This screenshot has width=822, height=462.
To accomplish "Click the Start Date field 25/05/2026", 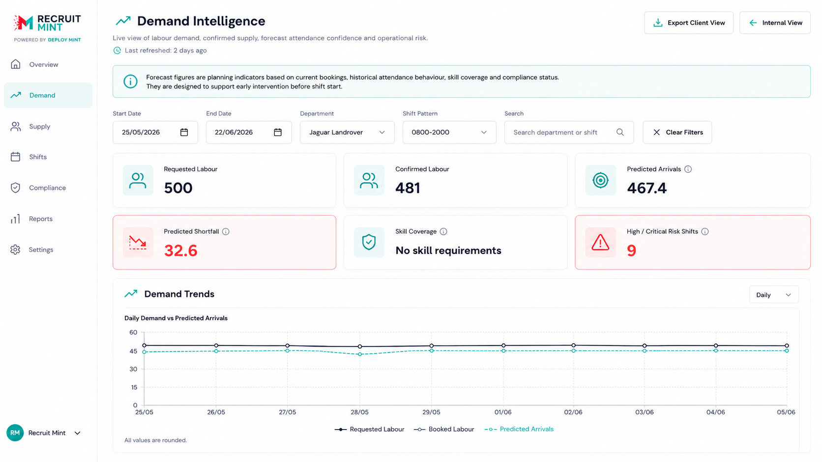I will (155, 132).
